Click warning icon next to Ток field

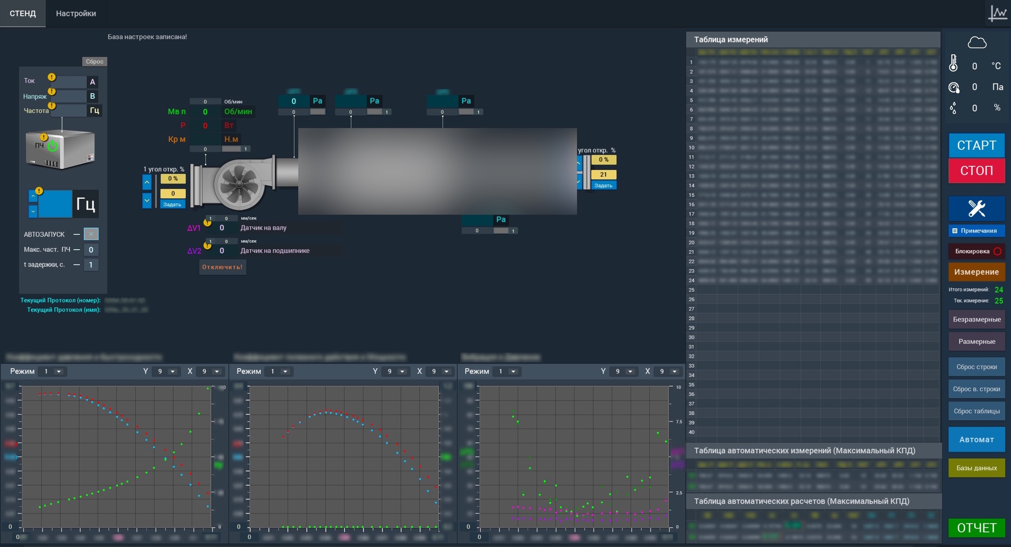[52, 77]
